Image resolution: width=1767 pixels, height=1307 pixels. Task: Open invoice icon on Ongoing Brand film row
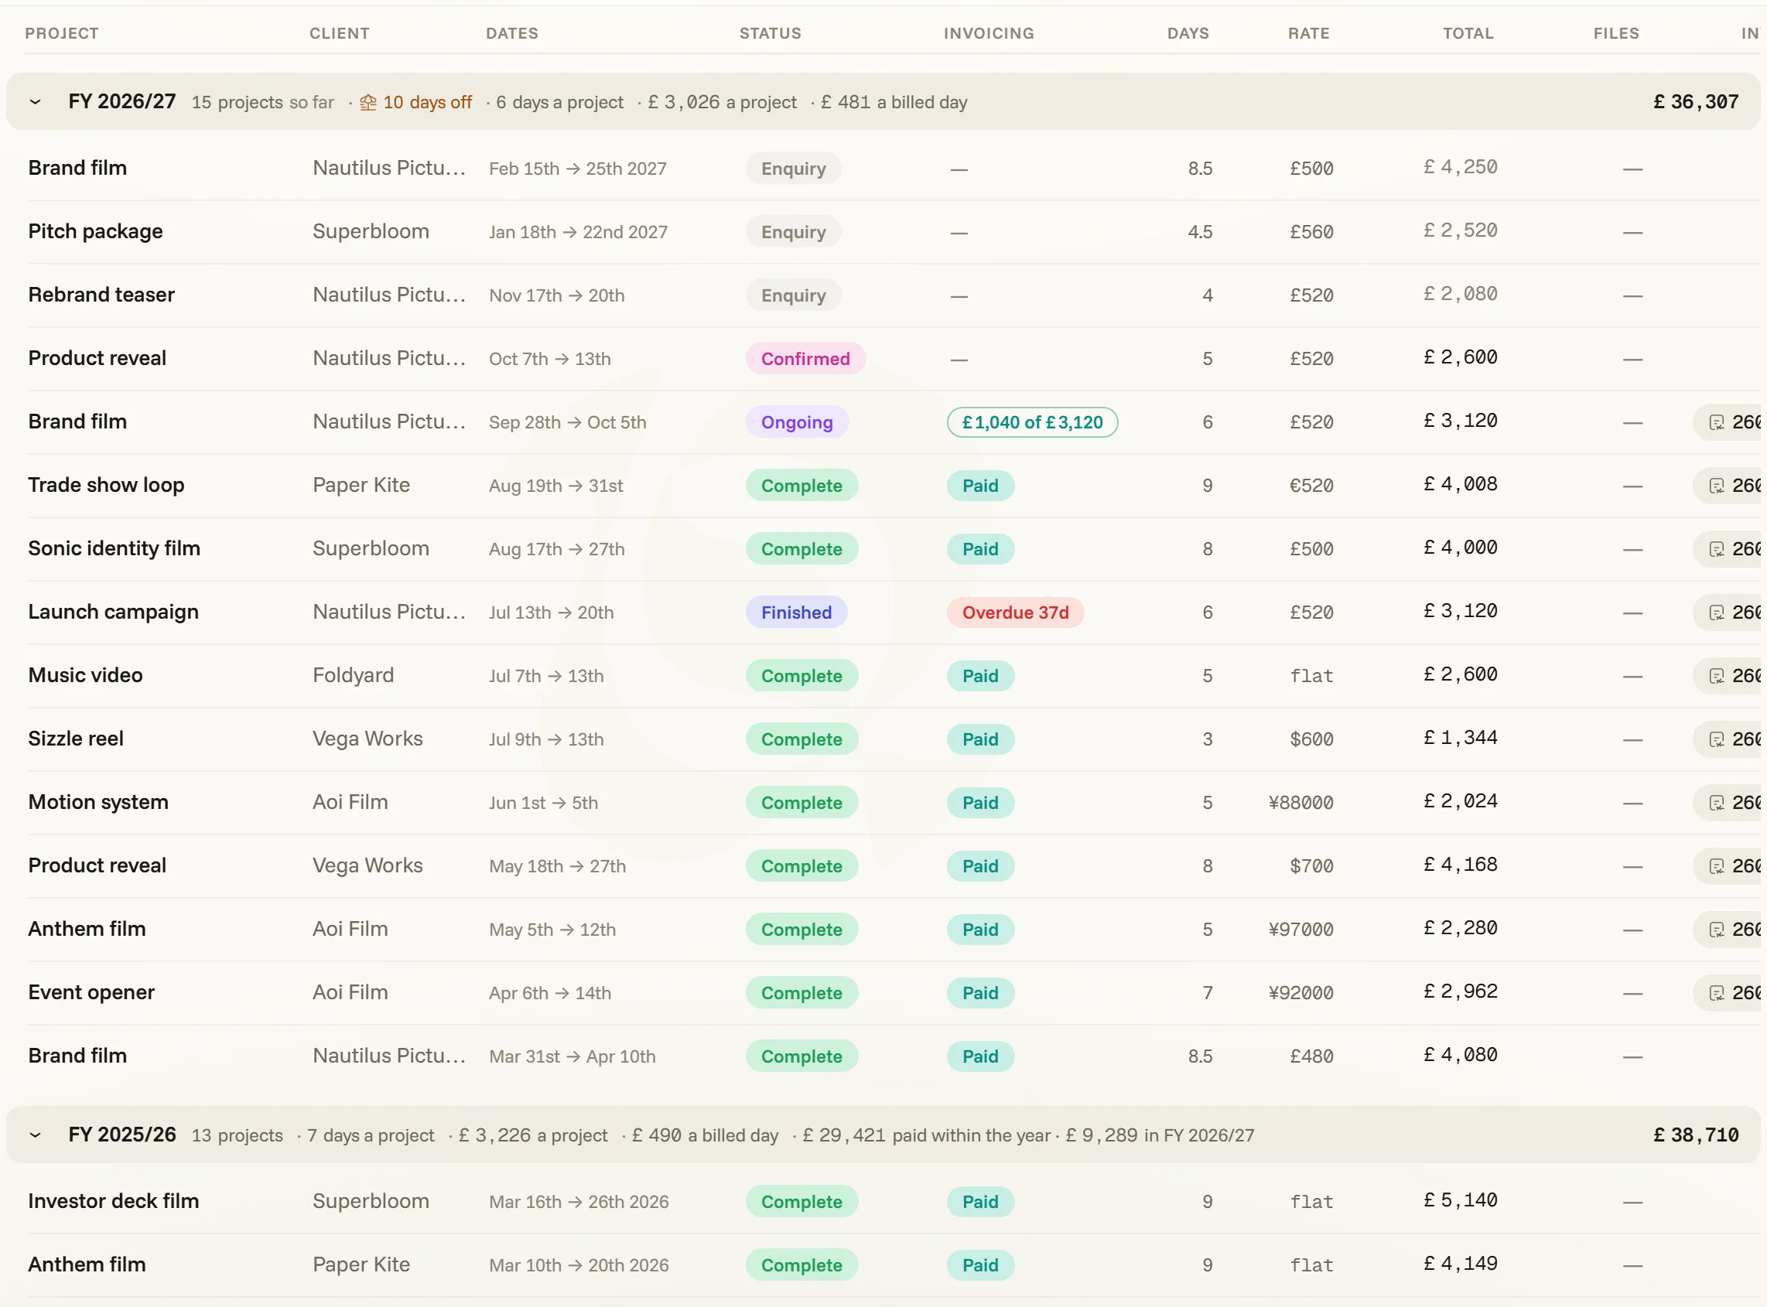(x=1717, y=422)
